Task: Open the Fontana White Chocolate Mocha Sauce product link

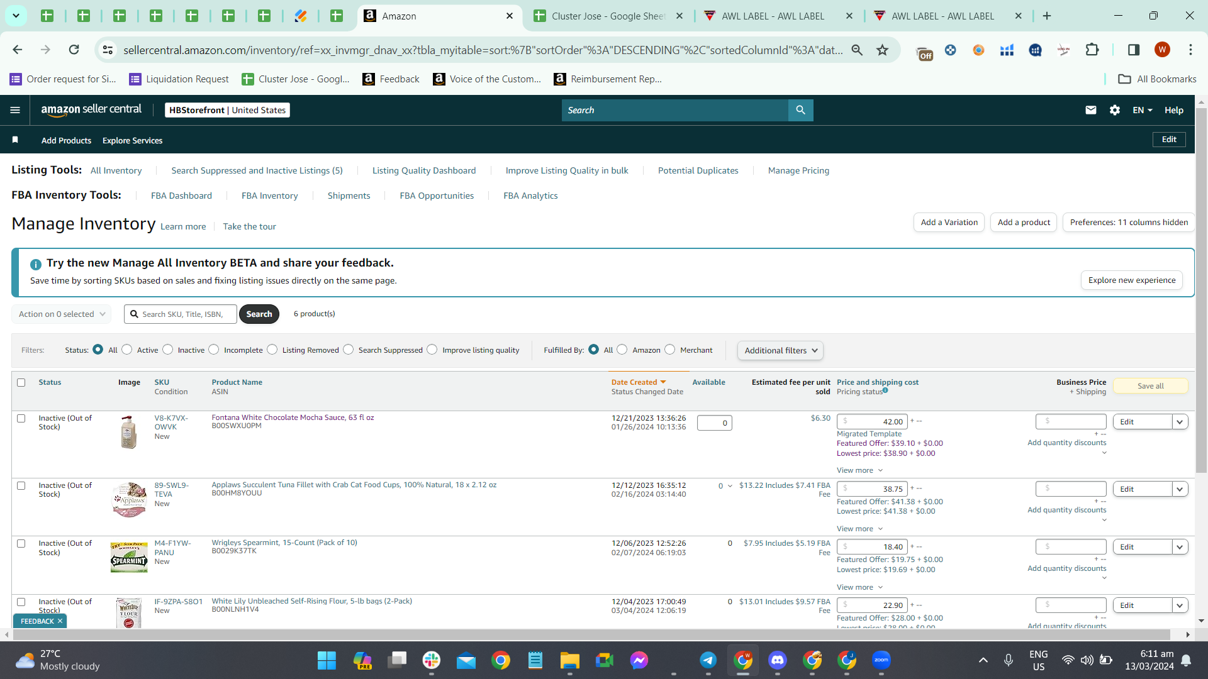Action: (x=293, y=417)
